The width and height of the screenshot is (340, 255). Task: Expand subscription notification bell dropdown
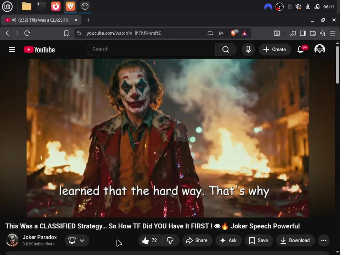click(77, 240)
